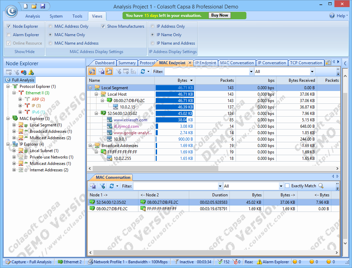The height and width of the screenshot is (268, 352).
Task: Save the project with the title bar floppy disk icon
Action: tap(42, 6)
